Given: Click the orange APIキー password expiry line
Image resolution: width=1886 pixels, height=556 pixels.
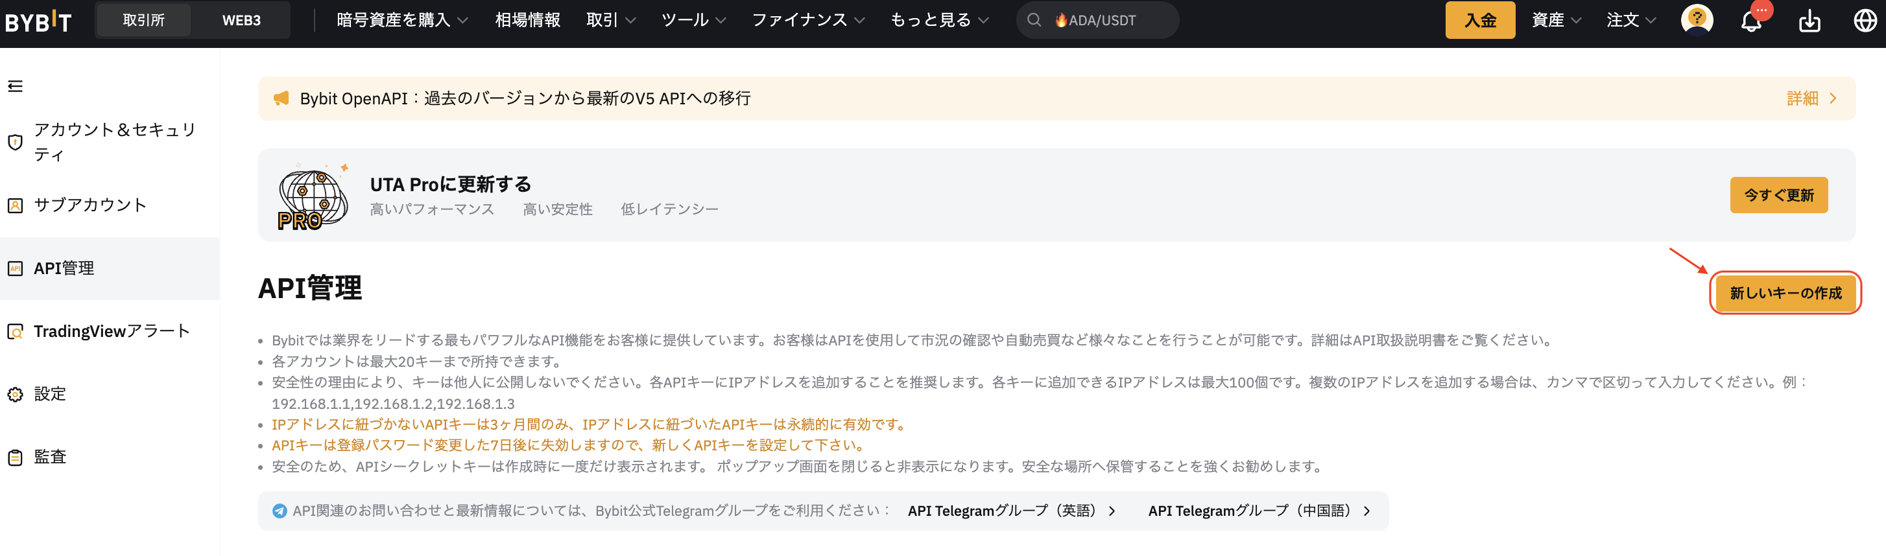Looking at the screenshot, I should [570, 445].
